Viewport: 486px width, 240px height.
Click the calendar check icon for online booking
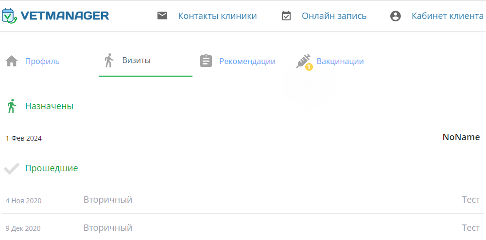click(286, 16)
